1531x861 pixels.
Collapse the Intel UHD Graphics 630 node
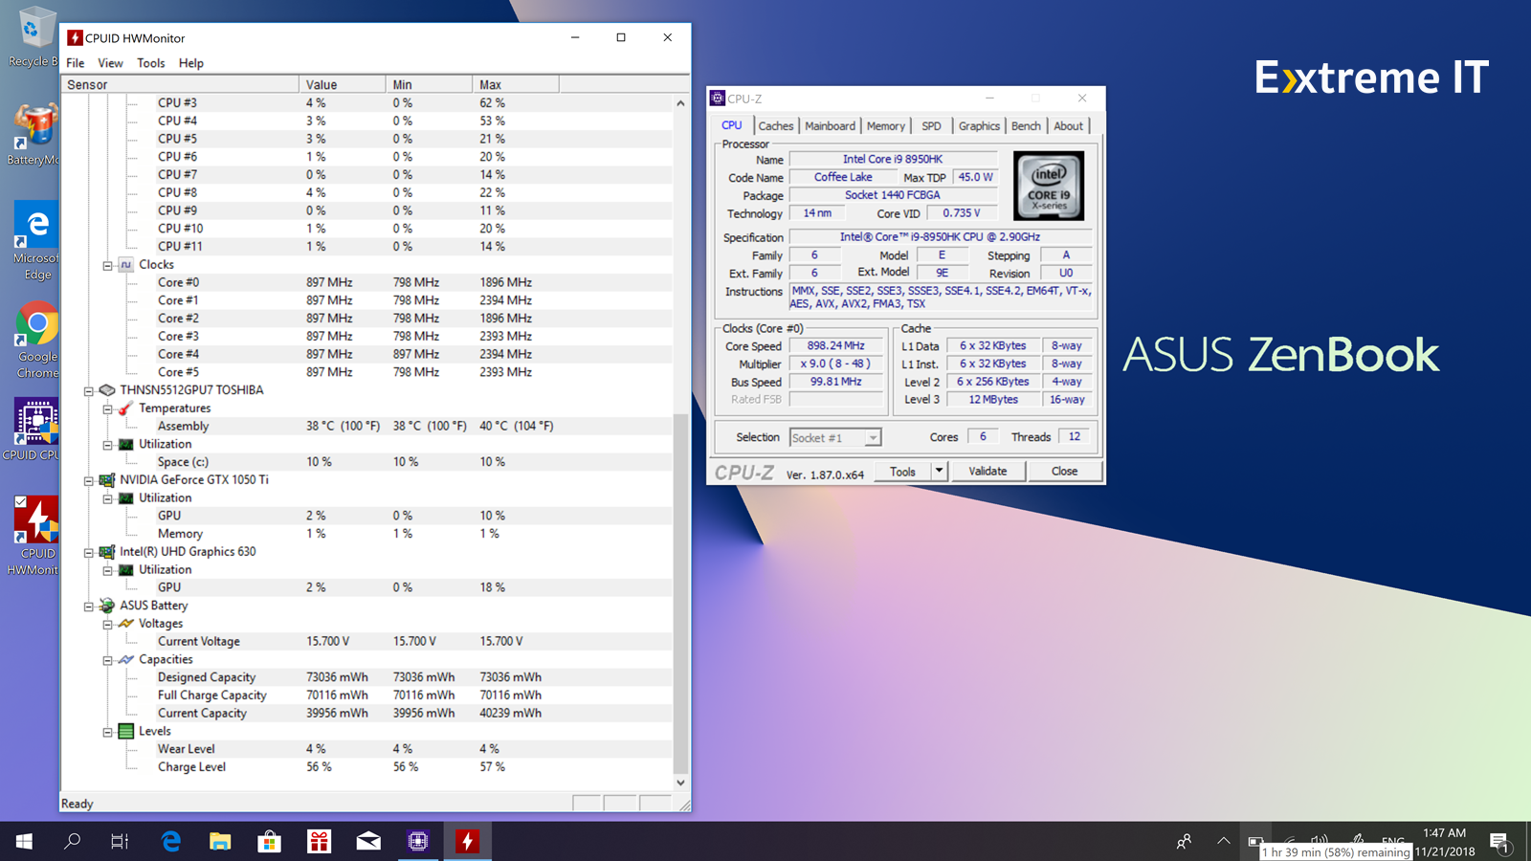(88, 553)
